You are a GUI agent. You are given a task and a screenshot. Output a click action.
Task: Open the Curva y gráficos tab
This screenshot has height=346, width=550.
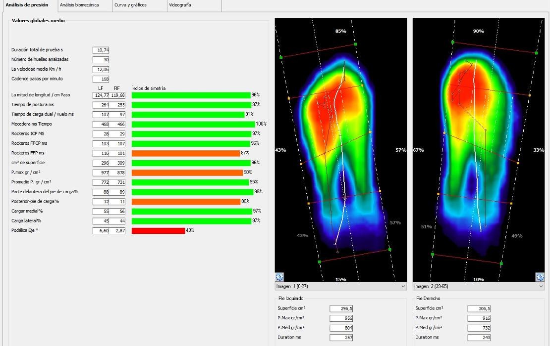pos(130,5)
